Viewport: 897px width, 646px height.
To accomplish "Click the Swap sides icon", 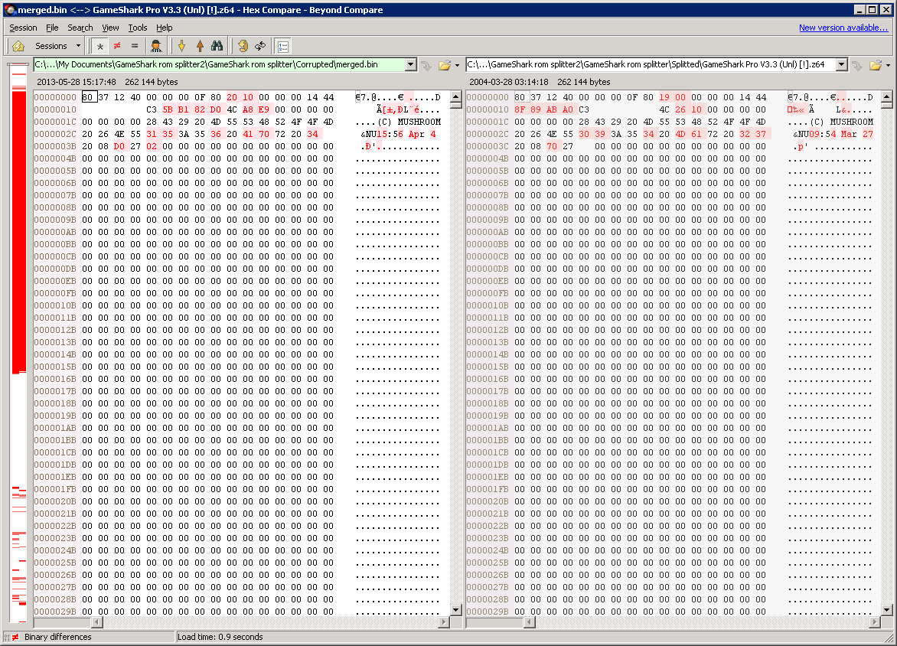I will [x=260, y=47].
